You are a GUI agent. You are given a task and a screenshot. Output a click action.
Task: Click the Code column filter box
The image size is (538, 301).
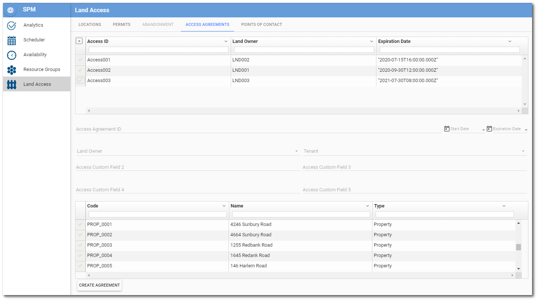coord(158,214)
